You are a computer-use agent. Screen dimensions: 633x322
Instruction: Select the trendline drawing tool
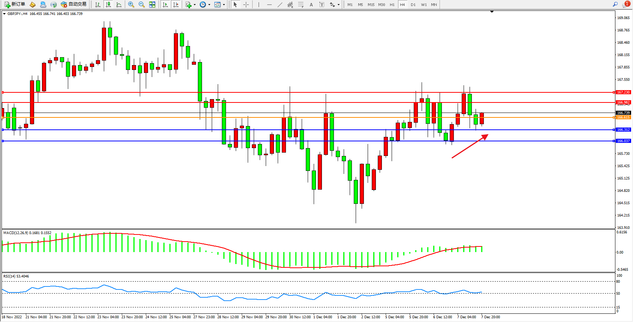click(280, 4)
